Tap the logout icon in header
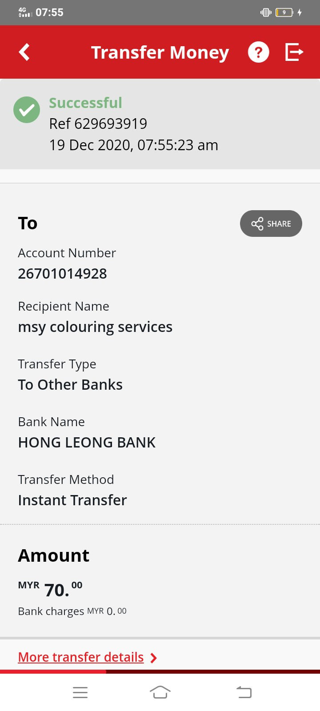The height and width of the screenshot is (711, 320). tap(294, 52)
